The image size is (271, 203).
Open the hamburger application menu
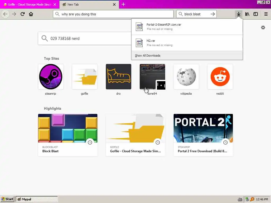[266, 14]
